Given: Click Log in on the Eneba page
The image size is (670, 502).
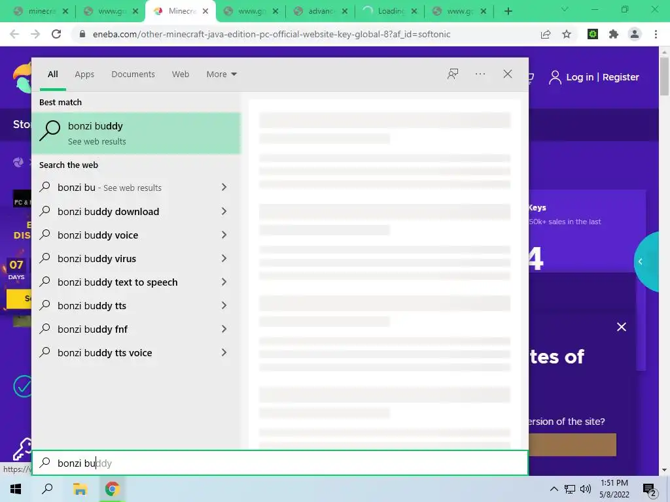Looking at the screenshot, I should click(580, 77).
